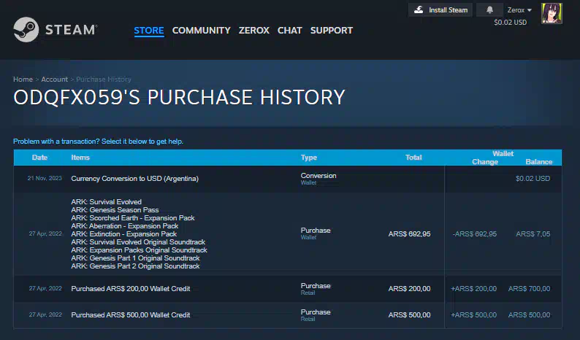580x340 pixels.
Task: Open the user avatar profile picture
Action: (552, 13)
